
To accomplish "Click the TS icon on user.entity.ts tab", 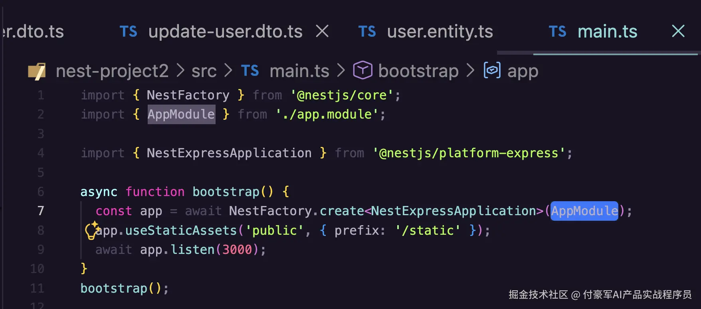I will pos(367,32).
